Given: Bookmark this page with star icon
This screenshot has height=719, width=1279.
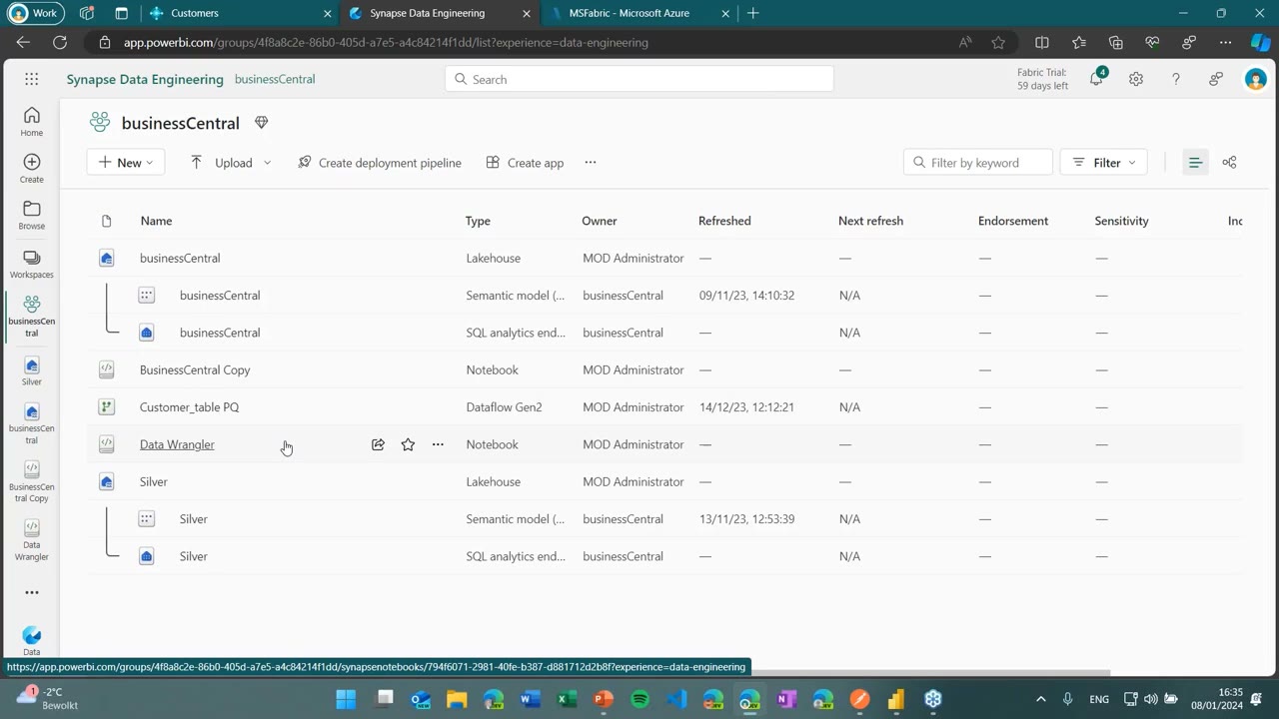Looking at the screenshot, I should coord(998,42).
